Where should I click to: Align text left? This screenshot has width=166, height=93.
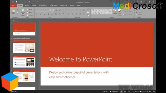pos(68,14)
